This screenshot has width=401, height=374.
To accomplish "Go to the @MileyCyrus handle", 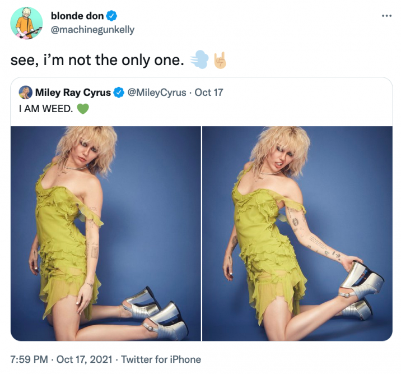I will coord(157,93).
